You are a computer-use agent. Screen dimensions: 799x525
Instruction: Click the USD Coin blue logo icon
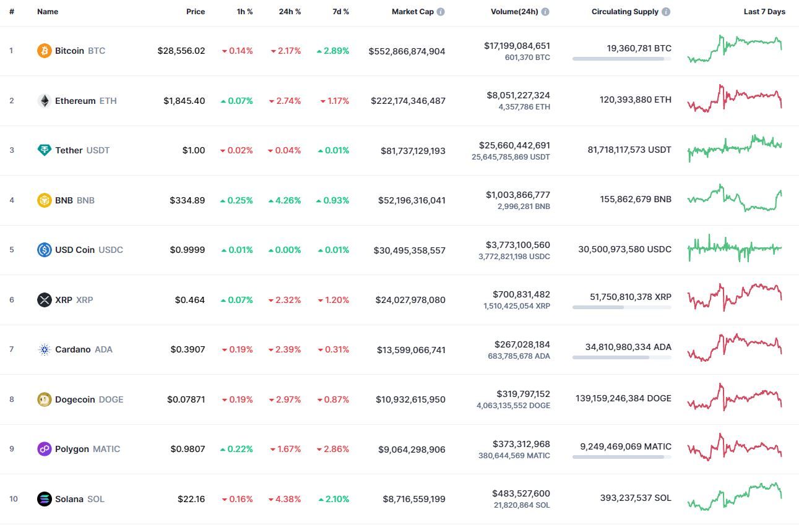click(44, 250)
